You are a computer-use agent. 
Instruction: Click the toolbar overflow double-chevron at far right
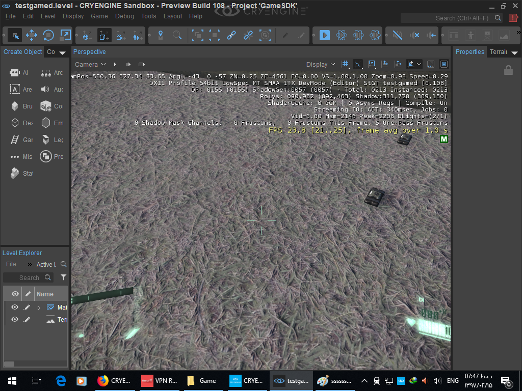518,32
